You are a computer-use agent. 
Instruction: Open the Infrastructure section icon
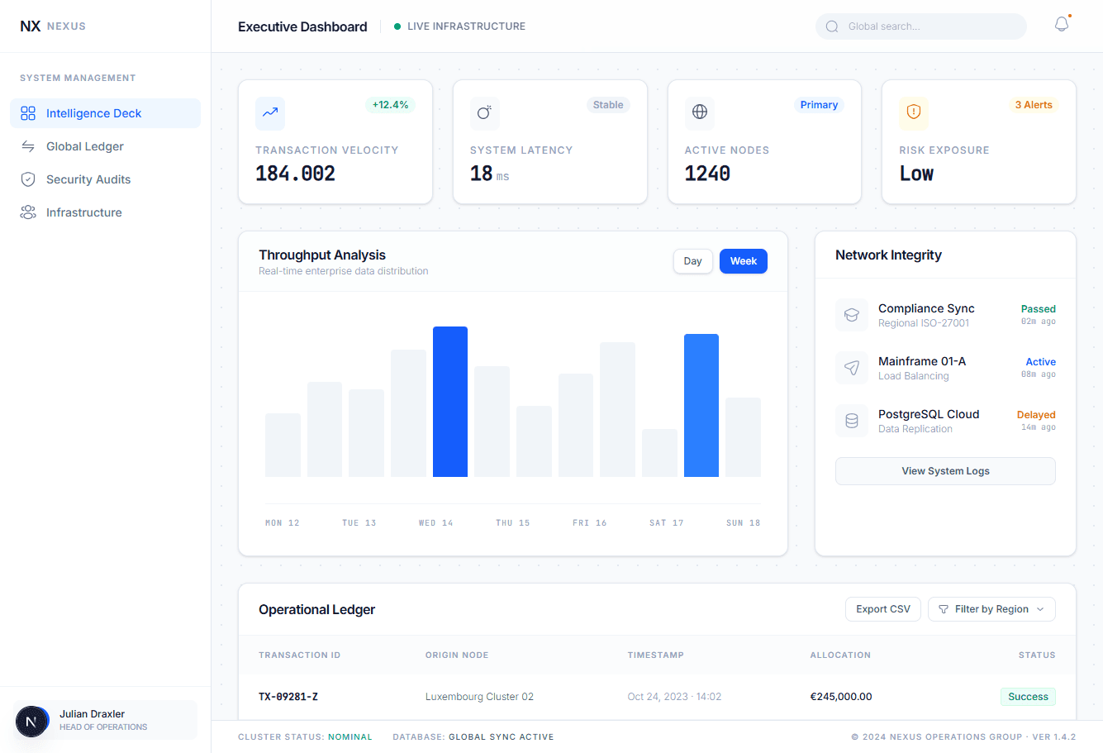tap(27, 212)
